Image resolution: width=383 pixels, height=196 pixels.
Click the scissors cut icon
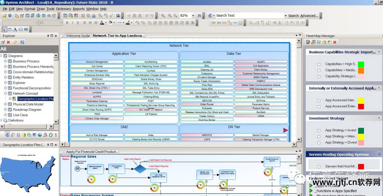[x=129, y=16]
